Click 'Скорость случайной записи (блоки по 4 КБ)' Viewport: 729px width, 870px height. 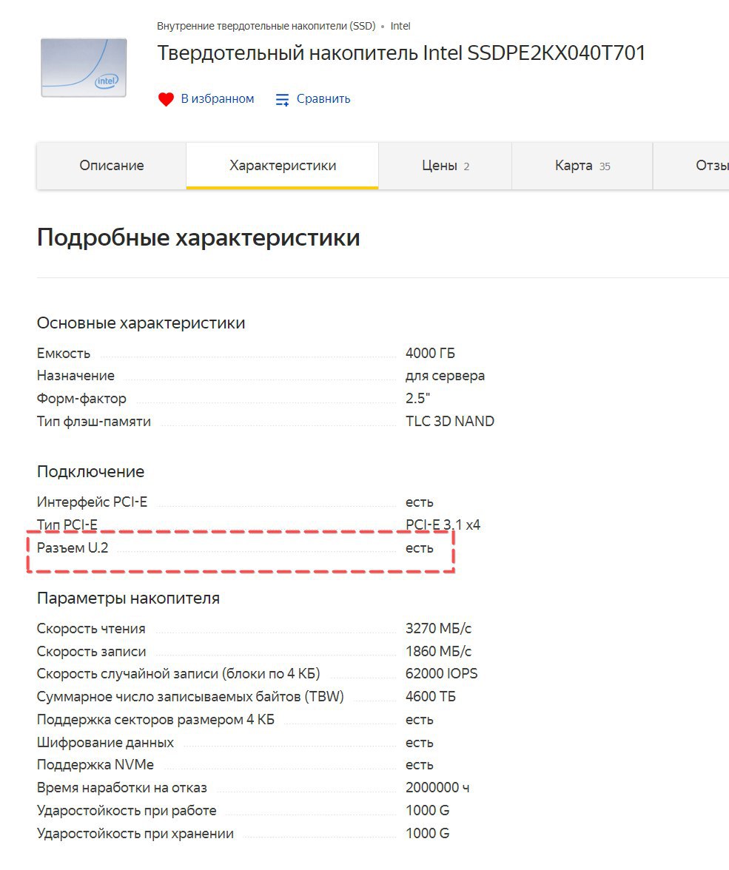click(x=178, y=673)
